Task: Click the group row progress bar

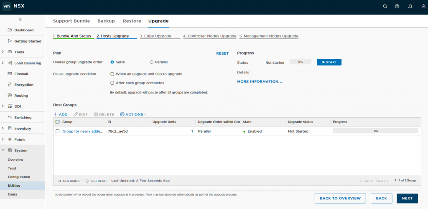Action: coord(376,131)
